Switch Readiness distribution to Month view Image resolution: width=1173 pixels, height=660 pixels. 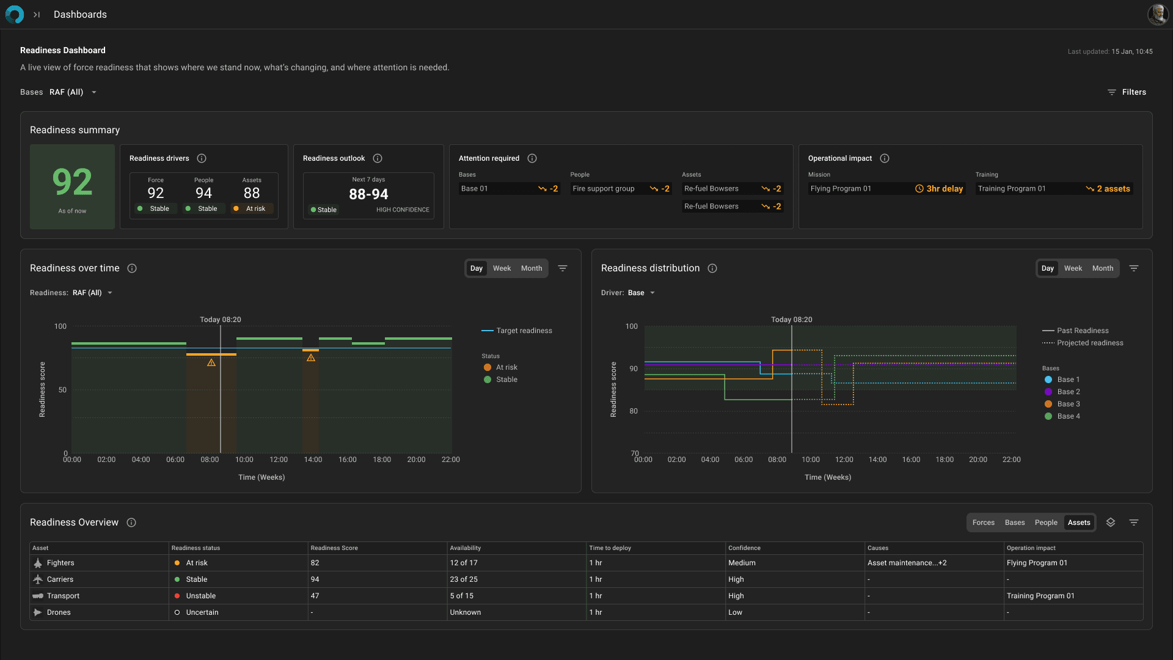coord(1103,268)
